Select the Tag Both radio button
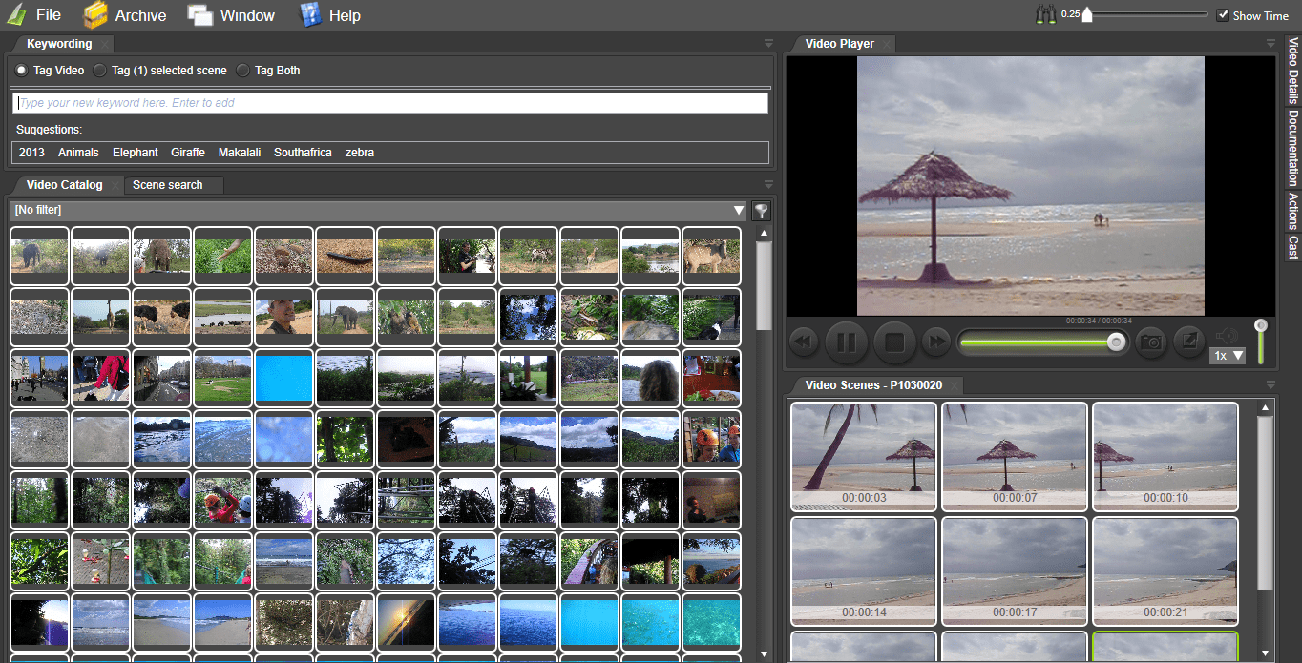Screen dimensions: 1302x663 tap(242, 71)
